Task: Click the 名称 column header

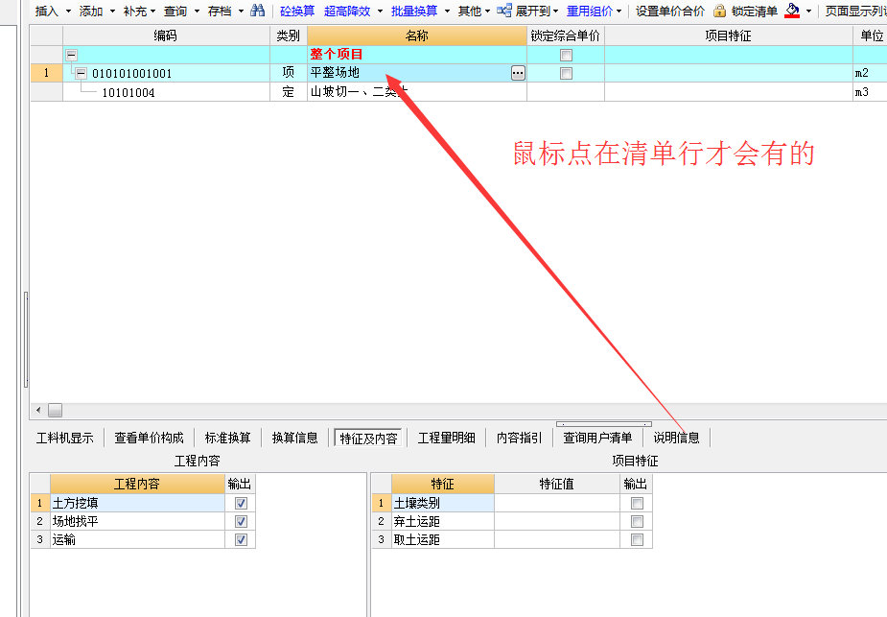Action: (x=417, y=36)
